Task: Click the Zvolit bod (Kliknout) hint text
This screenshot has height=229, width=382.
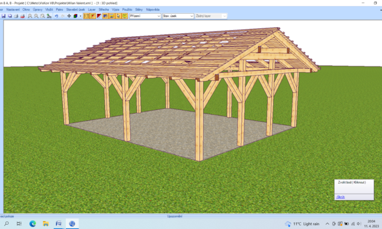Action: point(352,182)
